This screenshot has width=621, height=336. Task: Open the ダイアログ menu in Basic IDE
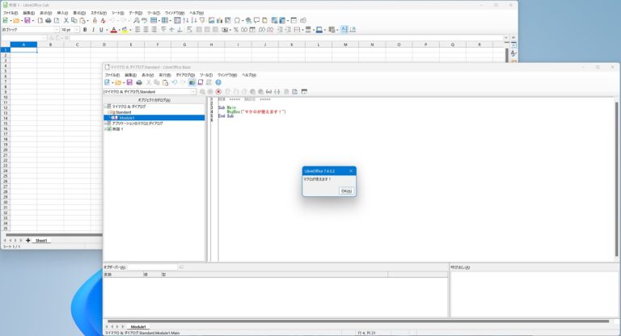(x=185, y=74)
